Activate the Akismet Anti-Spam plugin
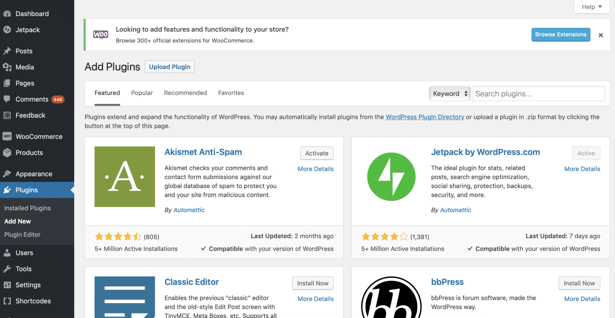The image size is (615, 318). (317, 153)
